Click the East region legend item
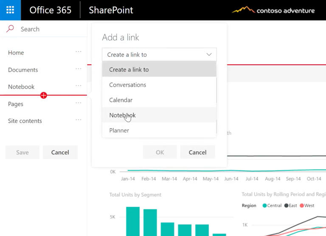 click(x=291, y=206)
